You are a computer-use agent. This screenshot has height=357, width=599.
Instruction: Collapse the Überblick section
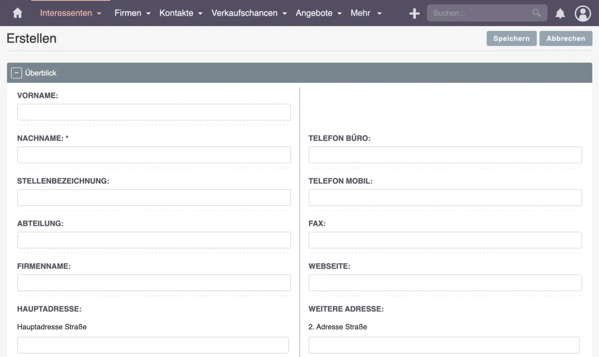(x=16, y=72)
